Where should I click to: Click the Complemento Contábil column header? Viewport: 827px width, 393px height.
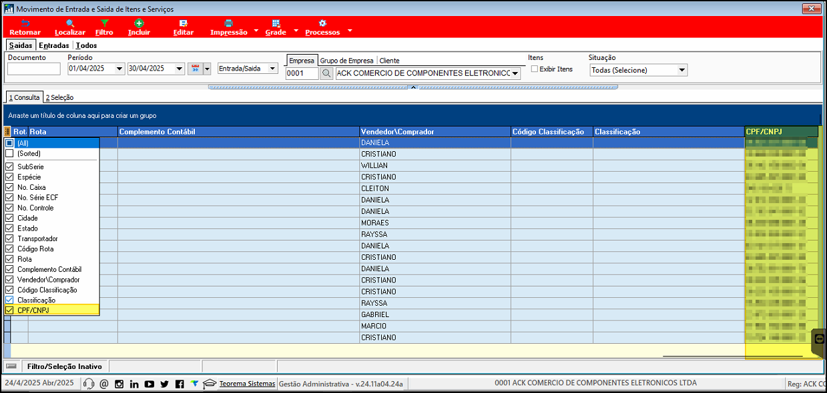coord(238,132)
